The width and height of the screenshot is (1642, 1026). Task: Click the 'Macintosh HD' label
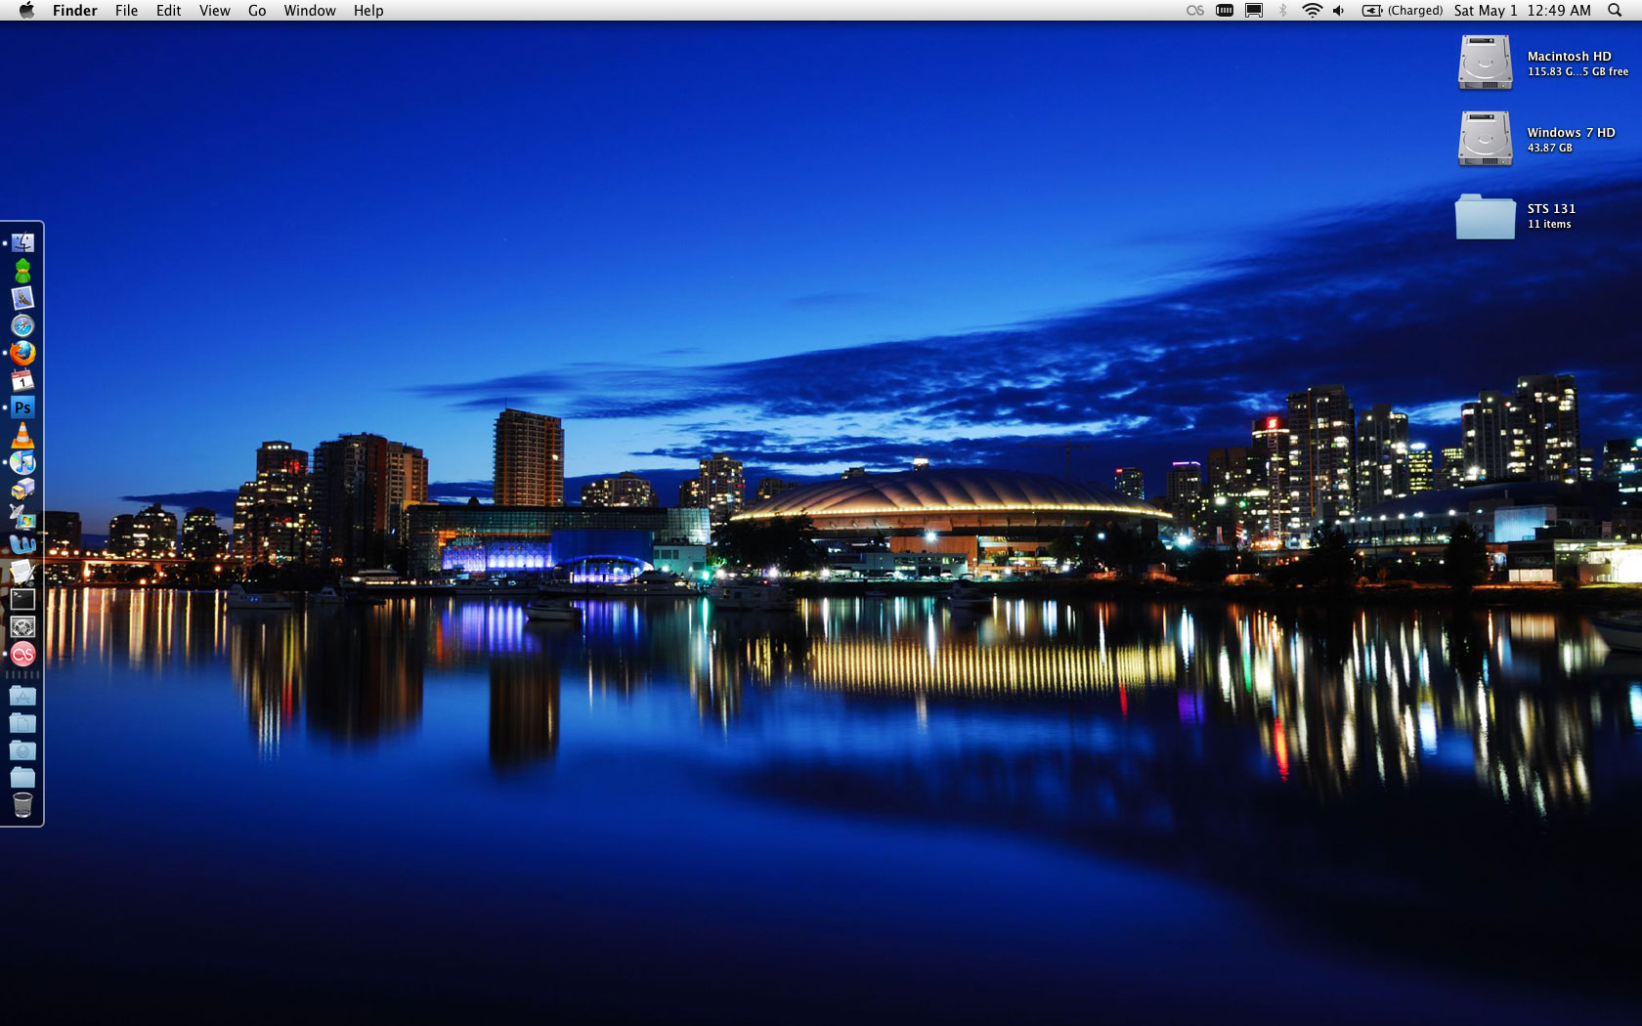click(x=1570, y=56)
